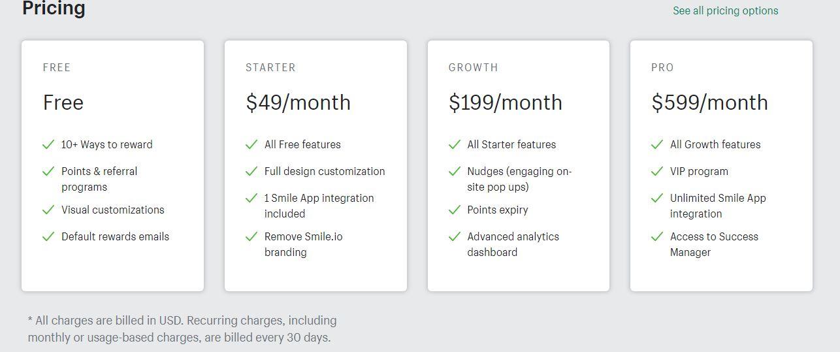Select the $599/month Pro price

[x=709, y=103]
